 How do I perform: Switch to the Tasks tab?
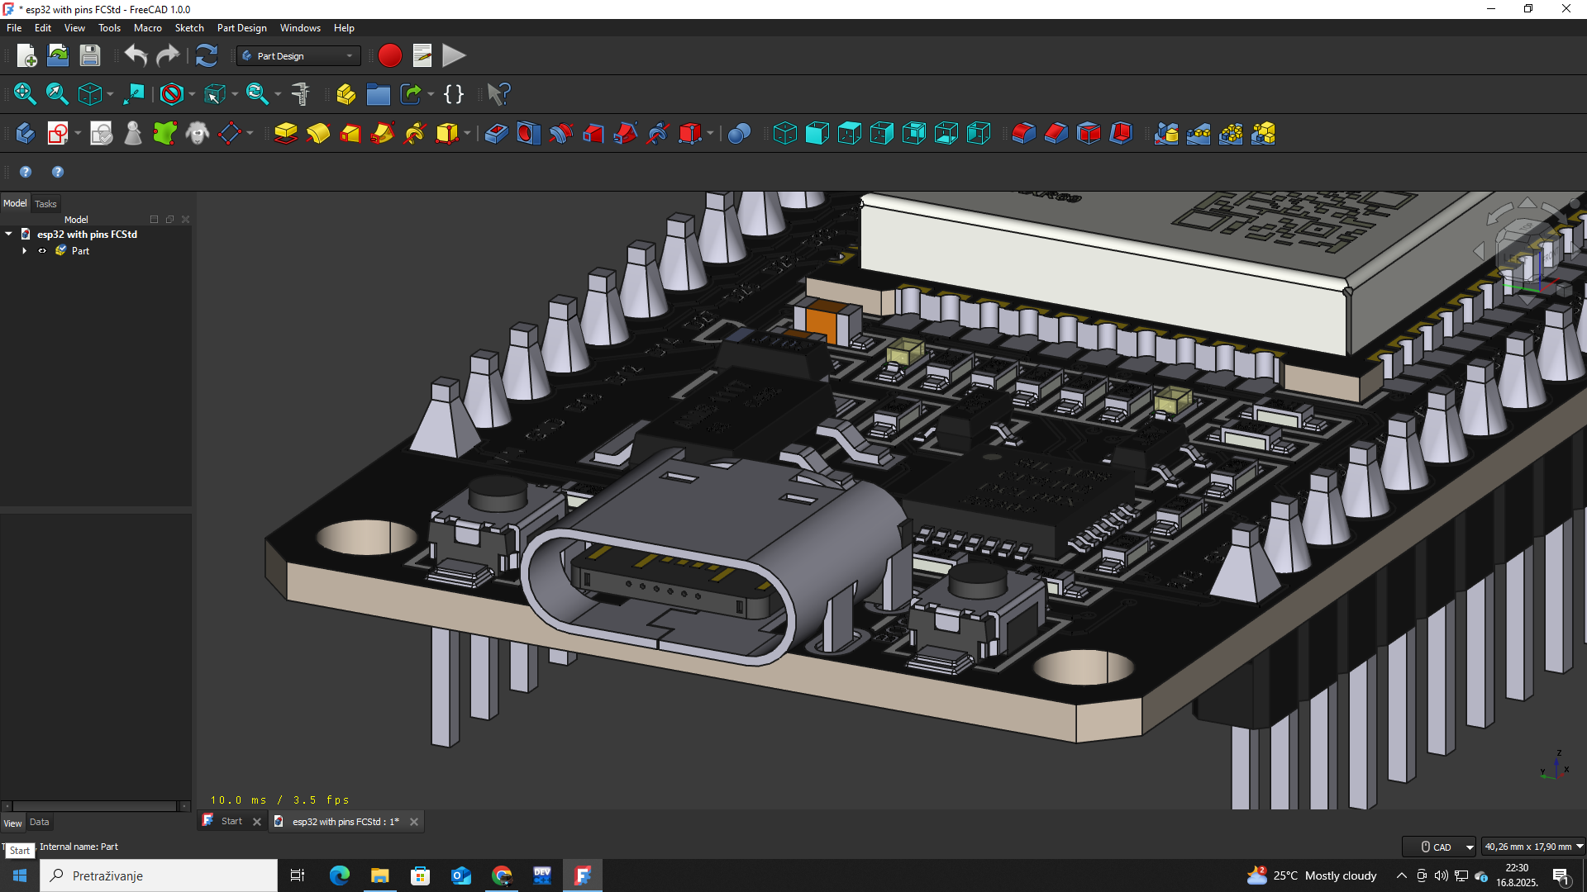(45, 204)
